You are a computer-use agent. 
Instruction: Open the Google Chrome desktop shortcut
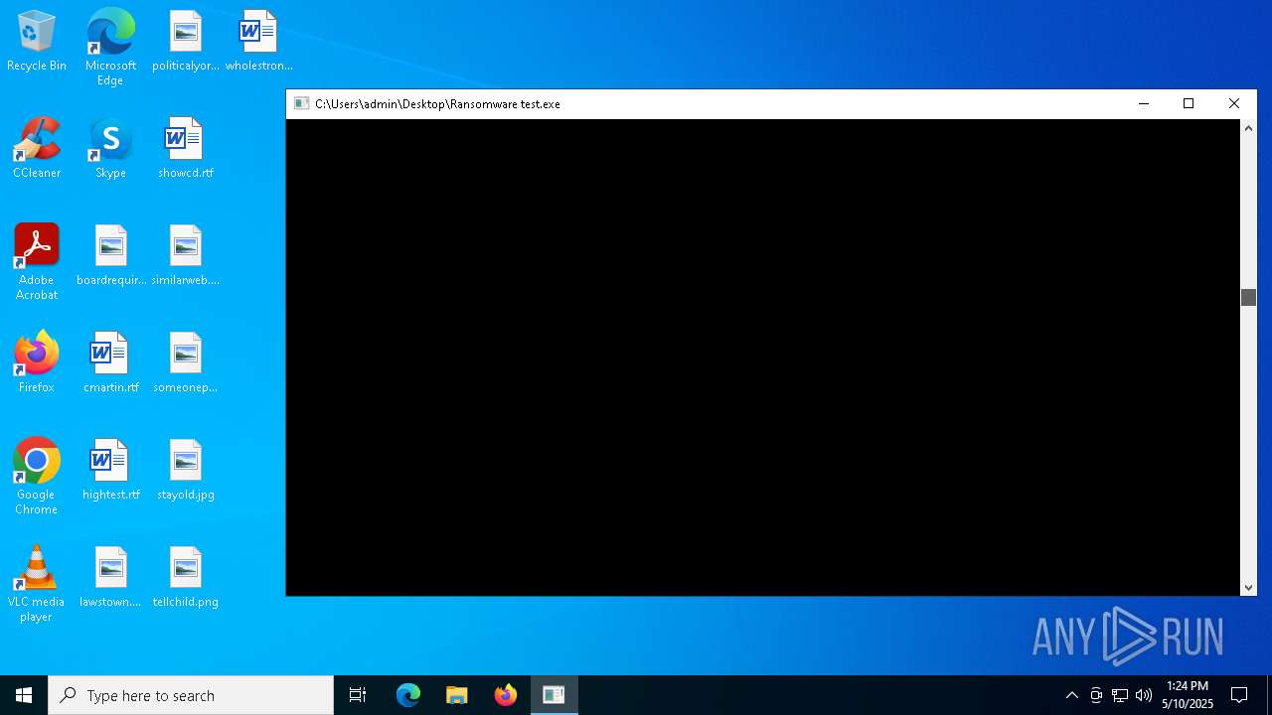tap(37, 477)
